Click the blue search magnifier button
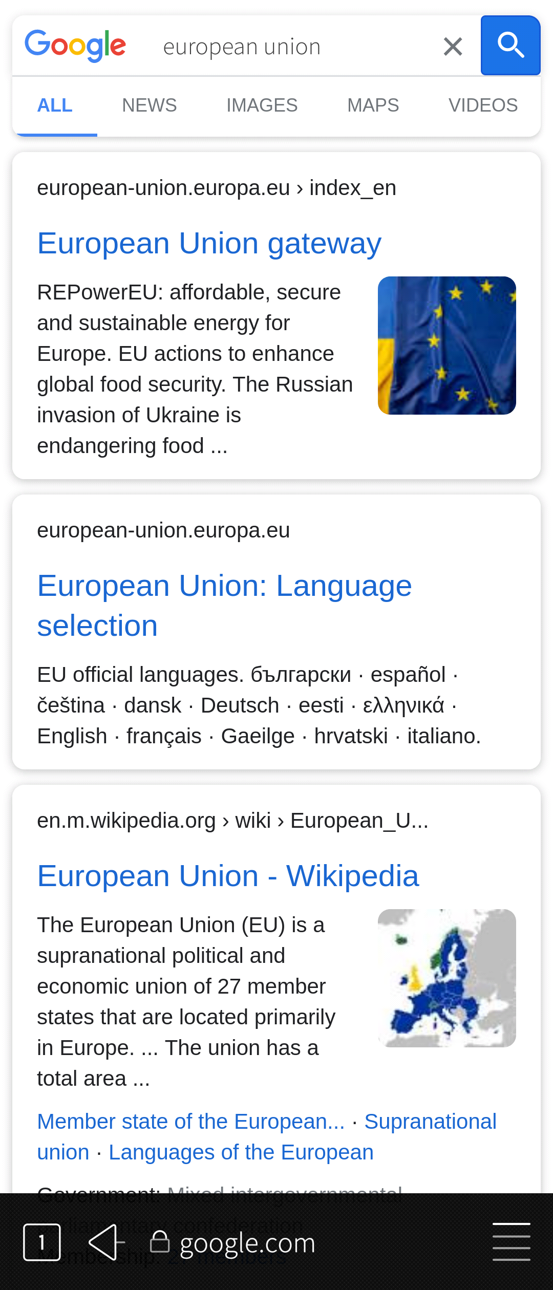This screenshot has width=553, height=1290. [510, 46]
